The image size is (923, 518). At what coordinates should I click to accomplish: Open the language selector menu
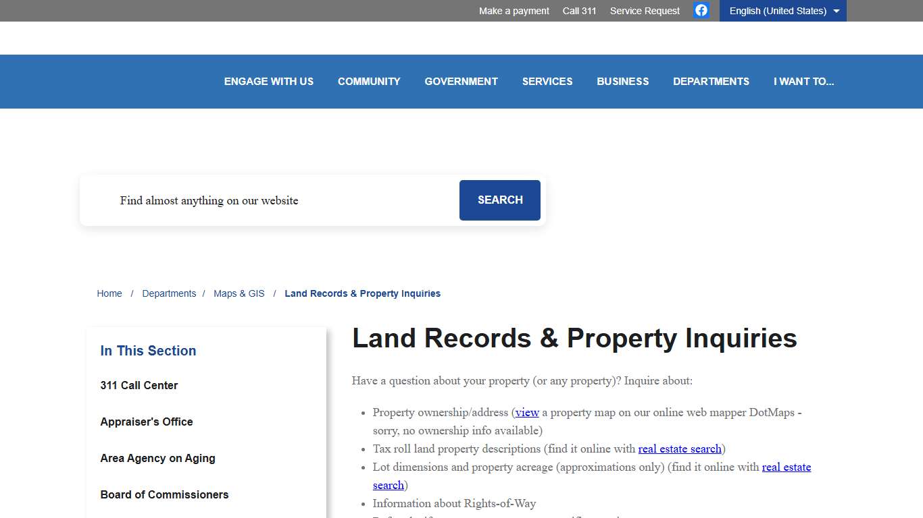[782, 10]
